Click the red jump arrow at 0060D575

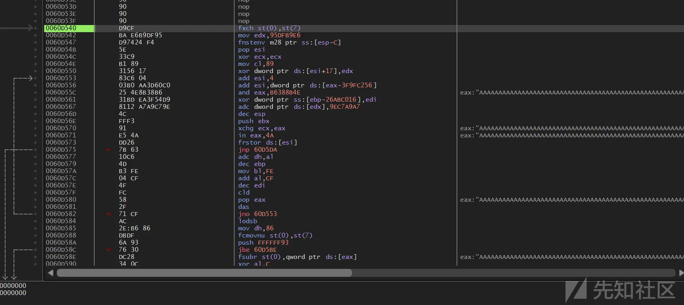coord(109,150)
